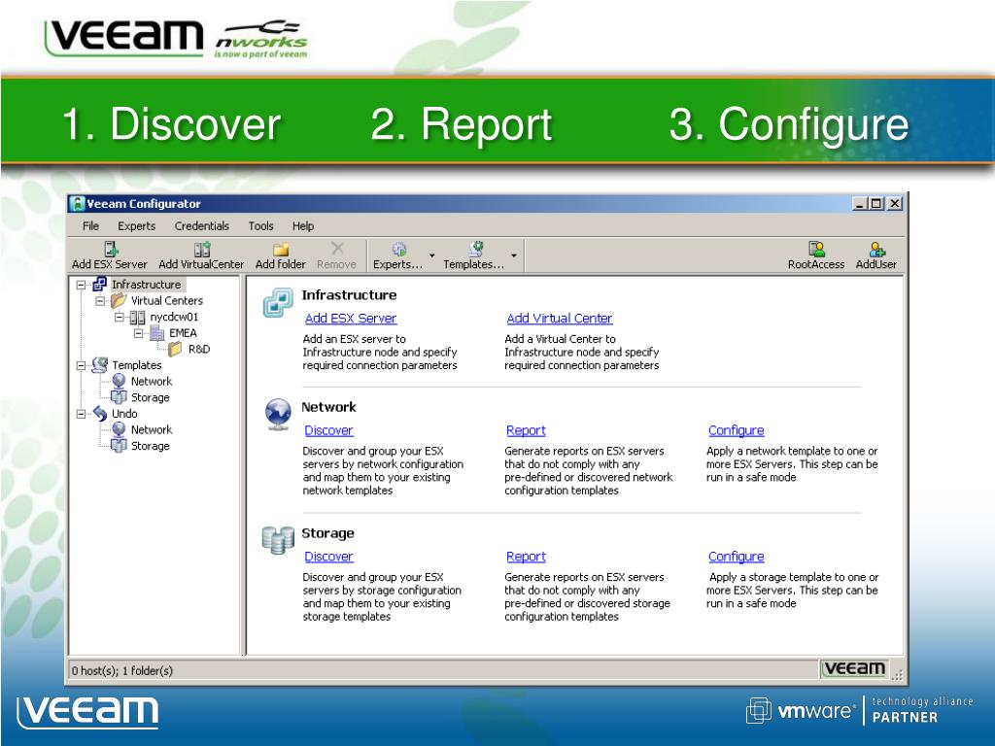This screenshot has width=995, height=746.
Task: Click the Infrastructure section heading in main pane
Action: point(349,294)
